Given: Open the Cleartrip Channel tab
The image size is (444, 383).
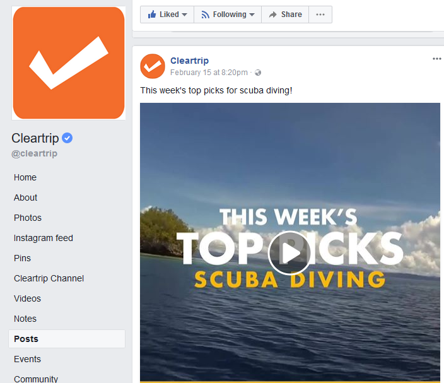Looking at the screenshot, I should 49,278.
